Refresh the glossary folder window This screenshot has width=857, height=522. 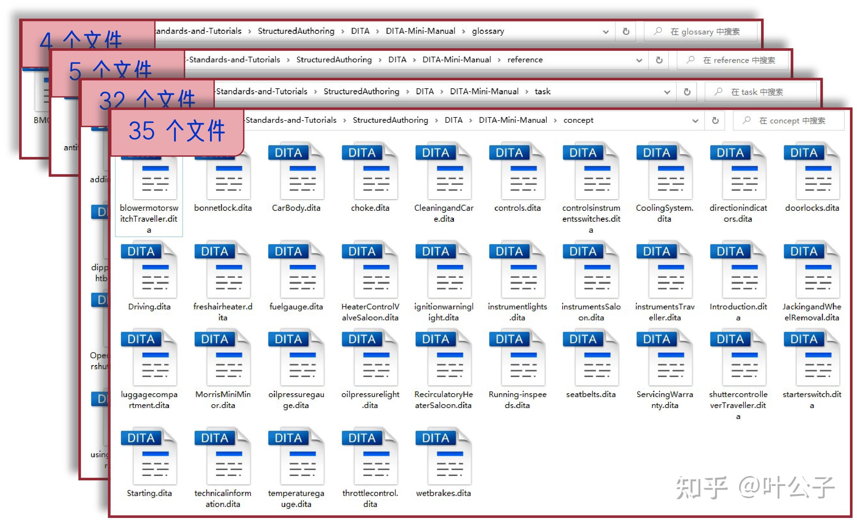[x=626, y=32]
